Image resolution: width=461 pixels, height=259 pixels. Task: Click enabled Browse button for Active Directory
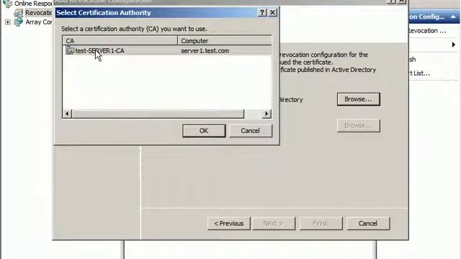tap(359, 99)
